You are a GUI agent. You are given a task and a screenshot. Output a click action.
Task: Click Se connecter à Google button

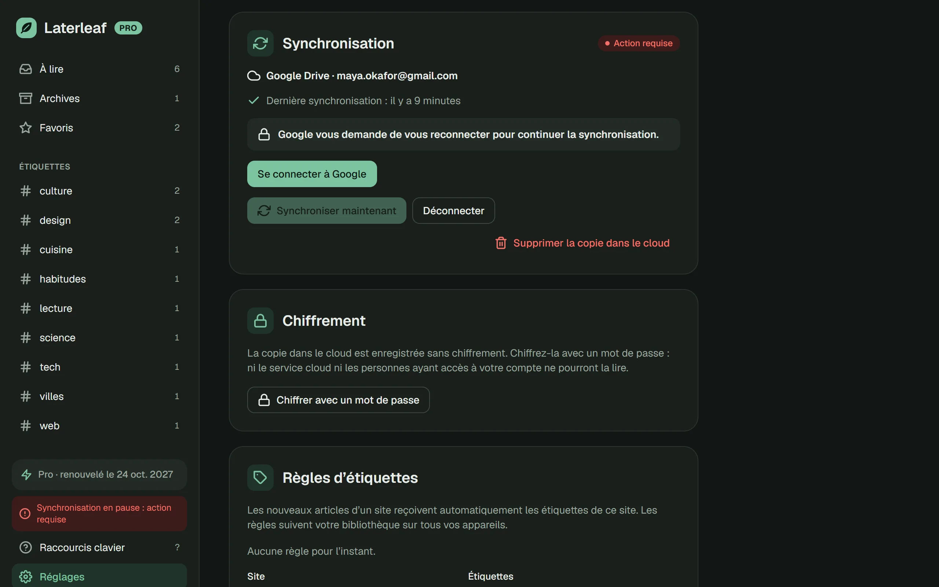[312, 174]
